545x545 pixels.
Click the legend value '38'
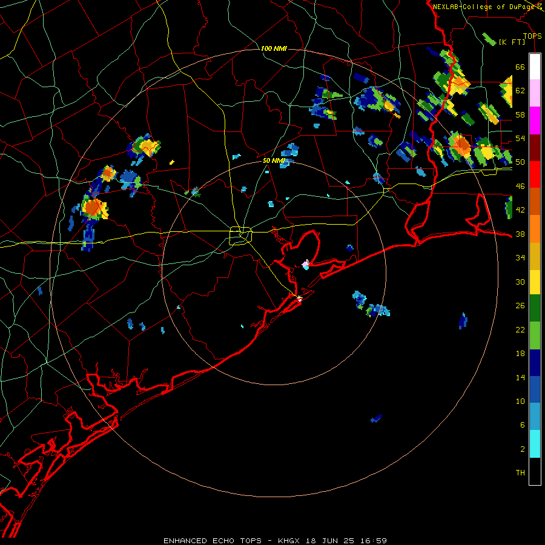[520, 234]
